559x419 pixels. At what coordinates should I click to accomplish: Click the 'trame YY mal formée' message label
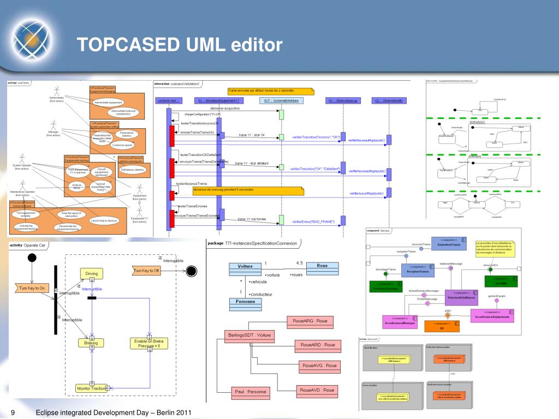[252, 219]
